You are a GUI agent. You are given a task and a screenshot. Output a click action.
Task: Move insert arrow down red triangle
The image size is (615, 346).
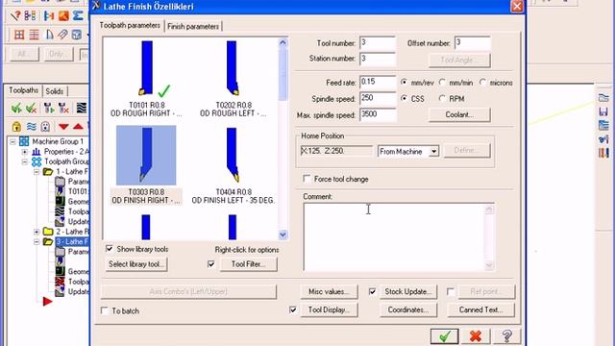point(63,126)
